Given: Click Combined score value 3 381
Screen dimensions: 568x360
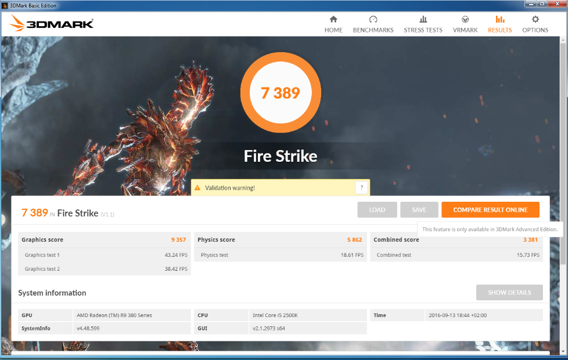Looking at the screenshot, I should pyautogui.click(x=530, y=239).
